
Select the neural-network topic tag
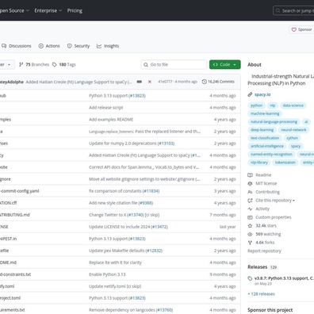(x=293, y=130)
